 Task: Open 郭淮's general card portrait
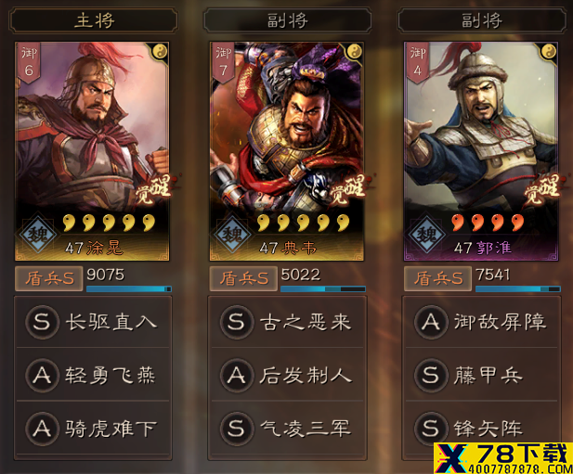coord(481,151)
